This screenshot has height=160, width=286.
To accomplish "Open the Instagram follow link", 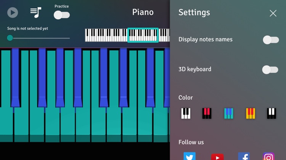I will coord(268,156).
